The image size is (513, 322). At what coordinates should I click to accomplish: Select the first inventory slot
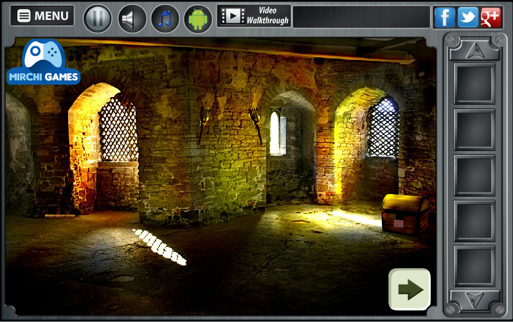474,84
